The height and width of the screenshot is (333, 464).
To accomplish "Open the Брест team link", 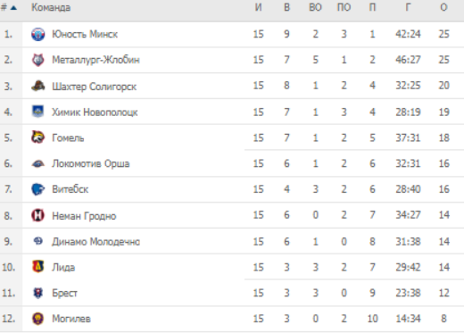I will click(x=64, y=293).
